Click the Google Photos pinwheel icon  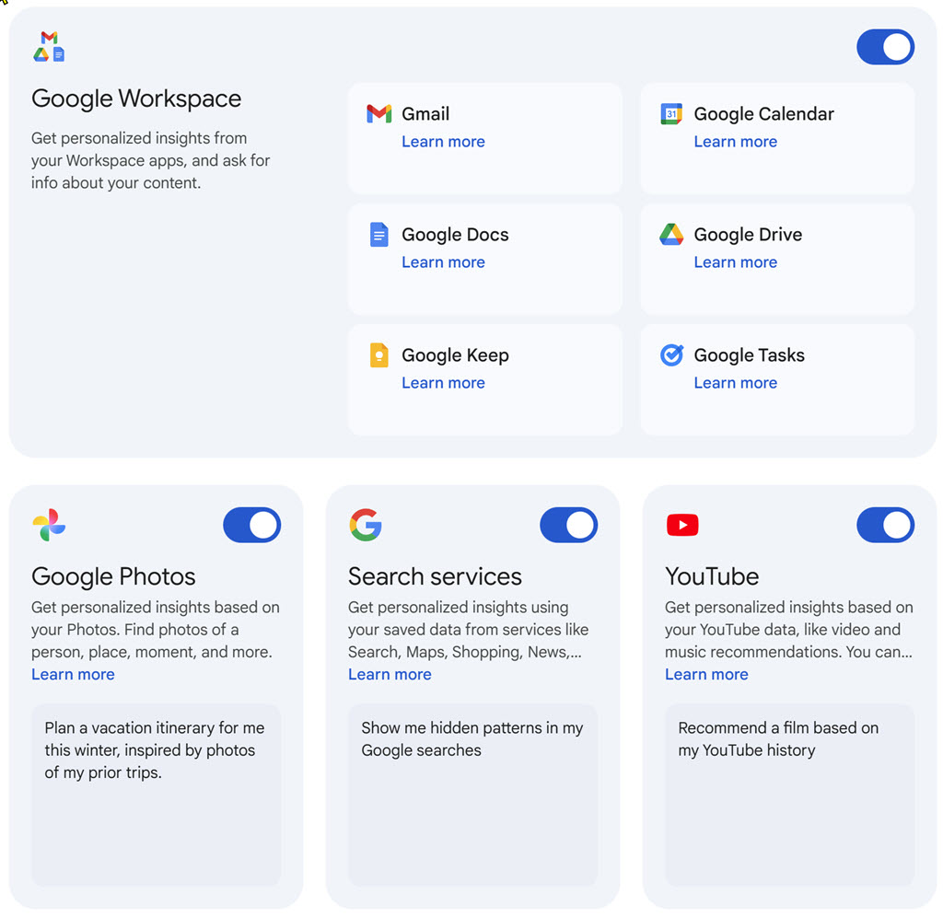click(49, 525)
